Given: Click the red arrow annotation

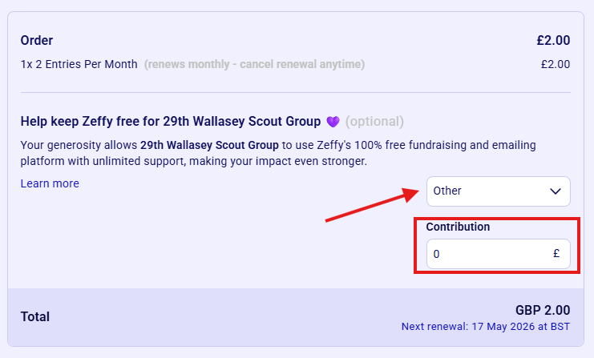Looking at the screenshot, I should [373, 204].
